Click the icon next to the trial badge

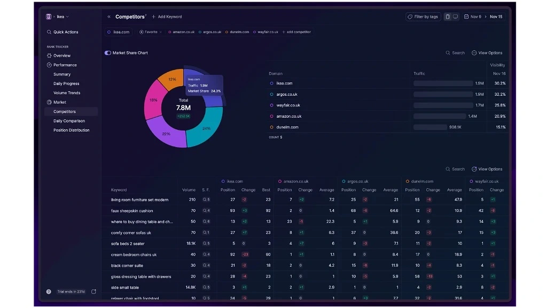(93, 291)
